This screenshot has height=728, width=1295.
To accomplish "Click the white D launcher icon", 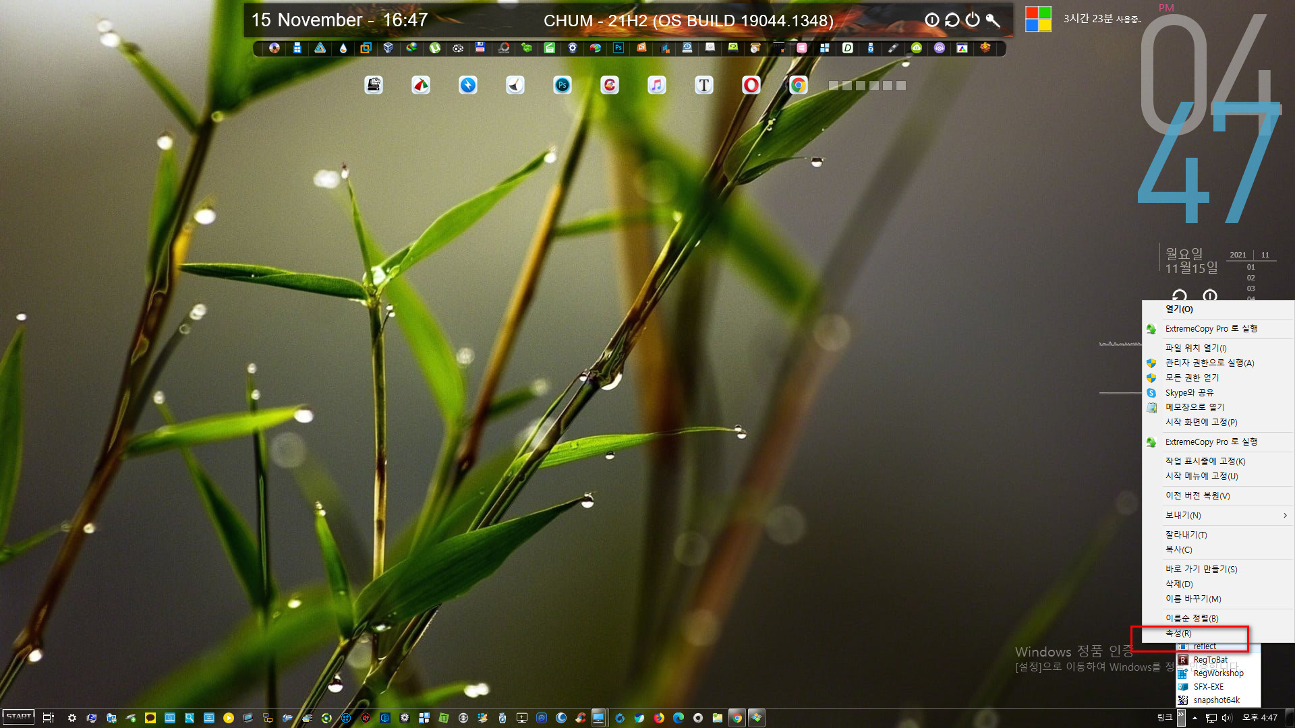I will tap(847, 48).
